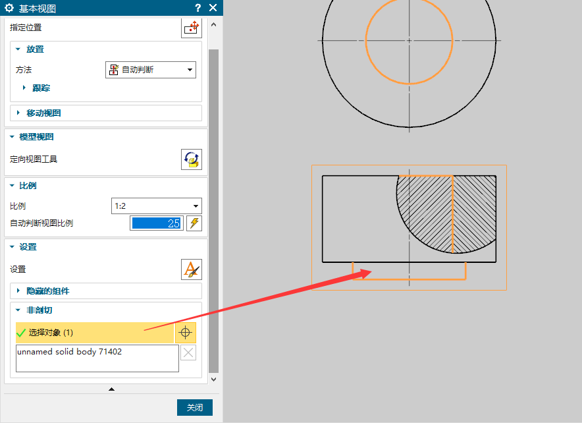This screenshot has width=582, height=423.
Task: Open the scale (比例) dropdown showing 1:2
Action: click(x=157, y=206)
